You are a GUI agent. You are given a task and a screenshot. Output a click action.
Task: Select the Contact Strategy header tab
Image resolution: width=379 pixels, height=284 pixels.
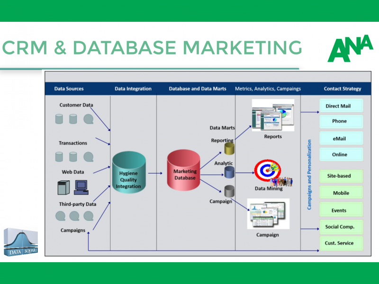[342, 89]
